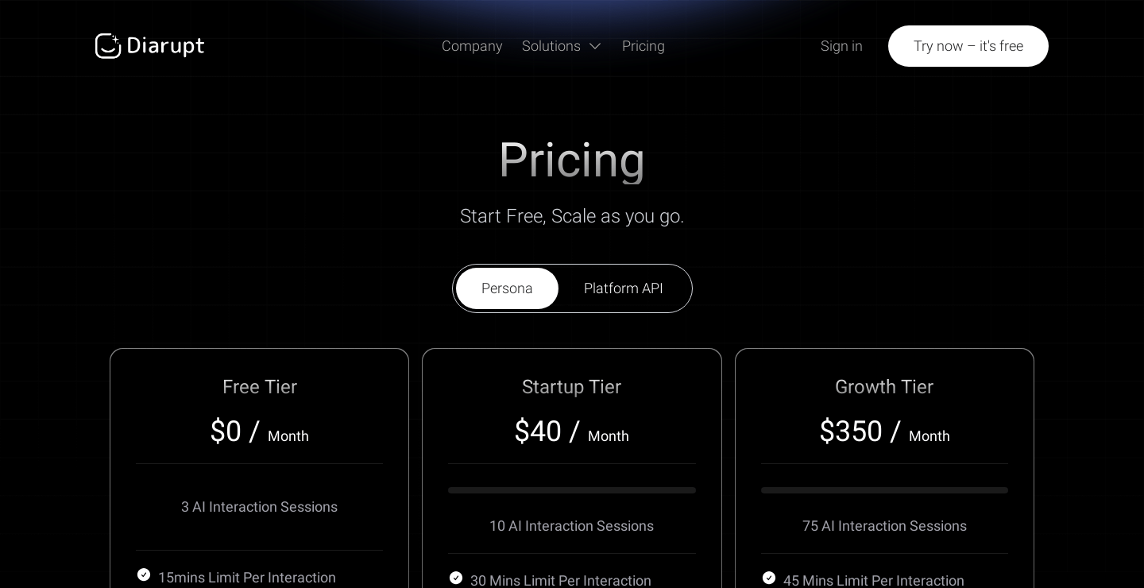Viewport: 1144px width, 588px height.
Task: Go to Pricing in the navigation bar
Action: (x=643, y=46)
